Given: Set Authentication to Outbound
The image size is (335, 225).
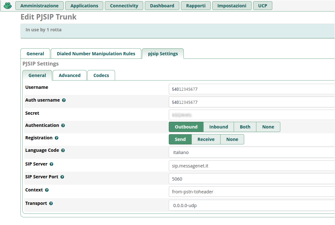Looking at the screenshot, I should [186, 127].
